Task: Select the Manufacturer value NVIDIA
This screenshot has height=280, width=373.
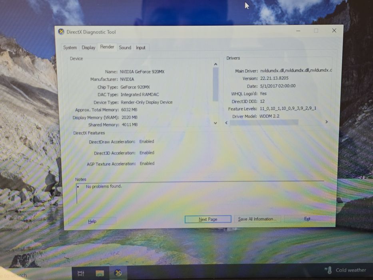Action: coord(127,79)
